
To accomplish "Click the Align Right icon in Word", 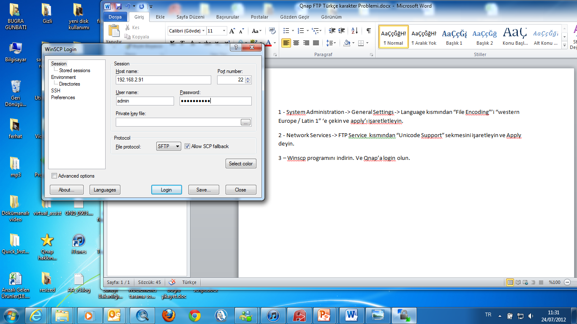I will pos(306,43).
